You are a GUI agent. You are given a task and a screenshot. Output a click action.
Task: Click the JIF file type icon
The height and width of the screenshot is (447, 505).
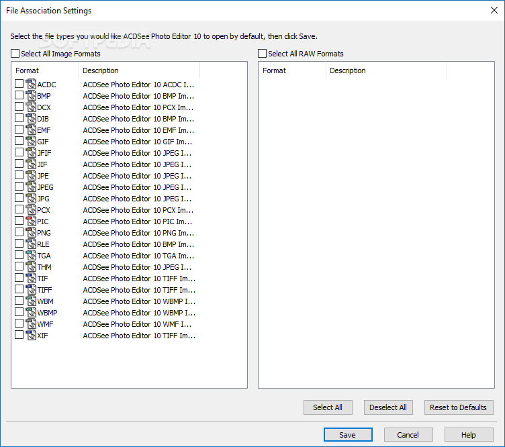31,164
